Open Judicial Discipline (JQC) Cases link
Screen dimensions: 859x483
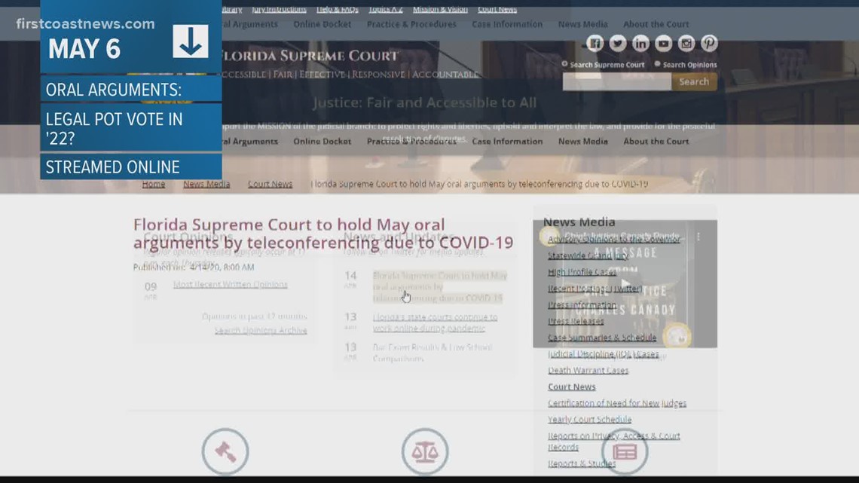pyautogui.click(x=603, y=353)
